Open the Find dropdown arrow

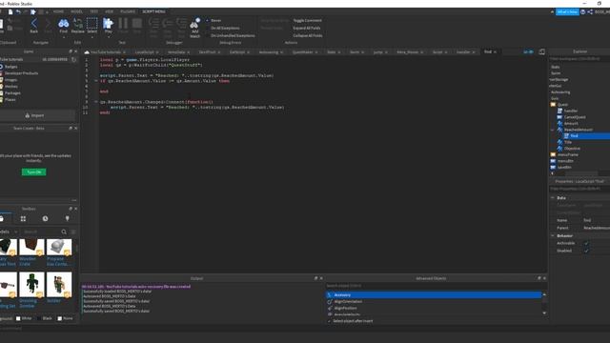(64, 37)
